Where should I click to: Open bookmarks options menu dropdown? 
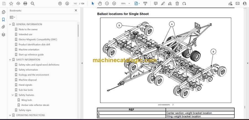12,17
